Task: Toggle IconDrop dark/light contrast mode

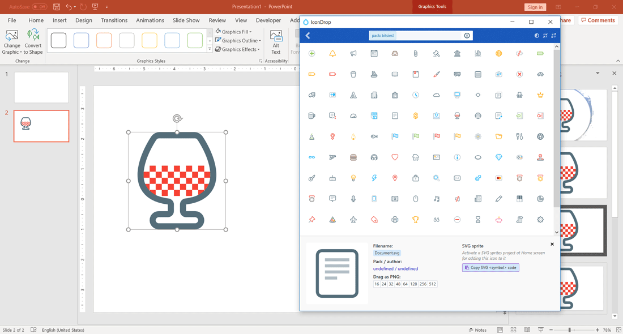Action: pyautogui.click(x=537, y=36)
